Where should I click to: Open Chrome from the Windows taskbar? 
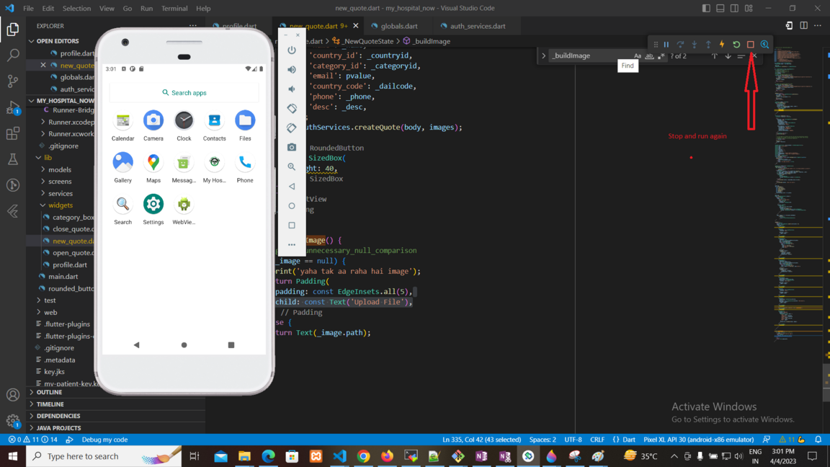[363, 456]
